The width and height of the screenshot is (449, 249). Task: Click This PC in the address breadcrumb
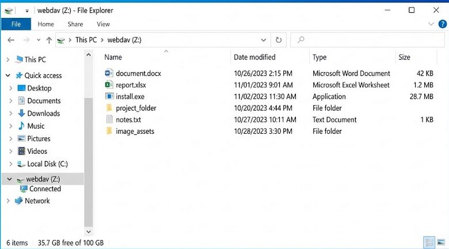[87, 40]
